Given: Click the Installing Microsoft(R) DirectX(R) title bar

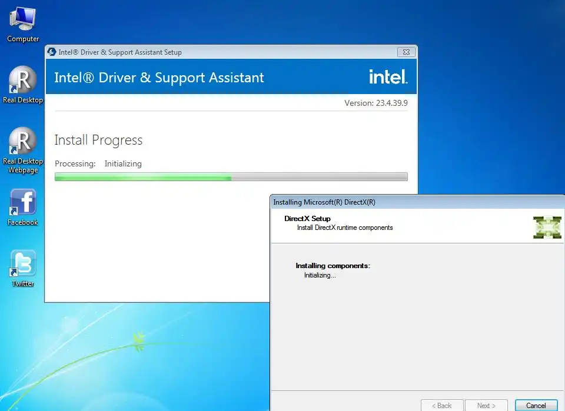Looking at the screenshot, I should 417,202.
